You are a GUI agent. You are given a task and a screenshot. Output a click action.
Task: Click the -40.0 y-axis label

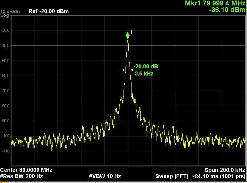coord(5,45)
